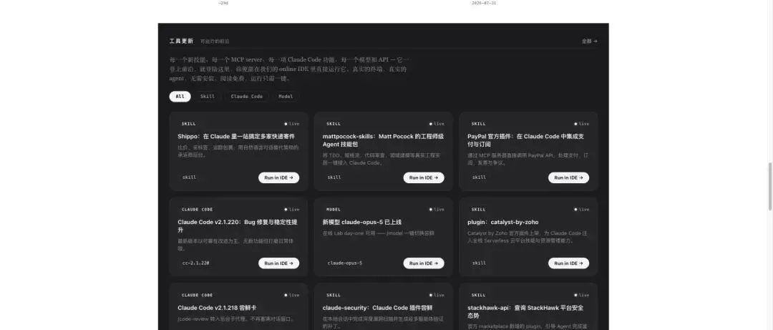Image resolution: width=773 pixels, height=330 pixels.
Task: Click live indicator on stackhawk-api card
Action: pos(582,296)
